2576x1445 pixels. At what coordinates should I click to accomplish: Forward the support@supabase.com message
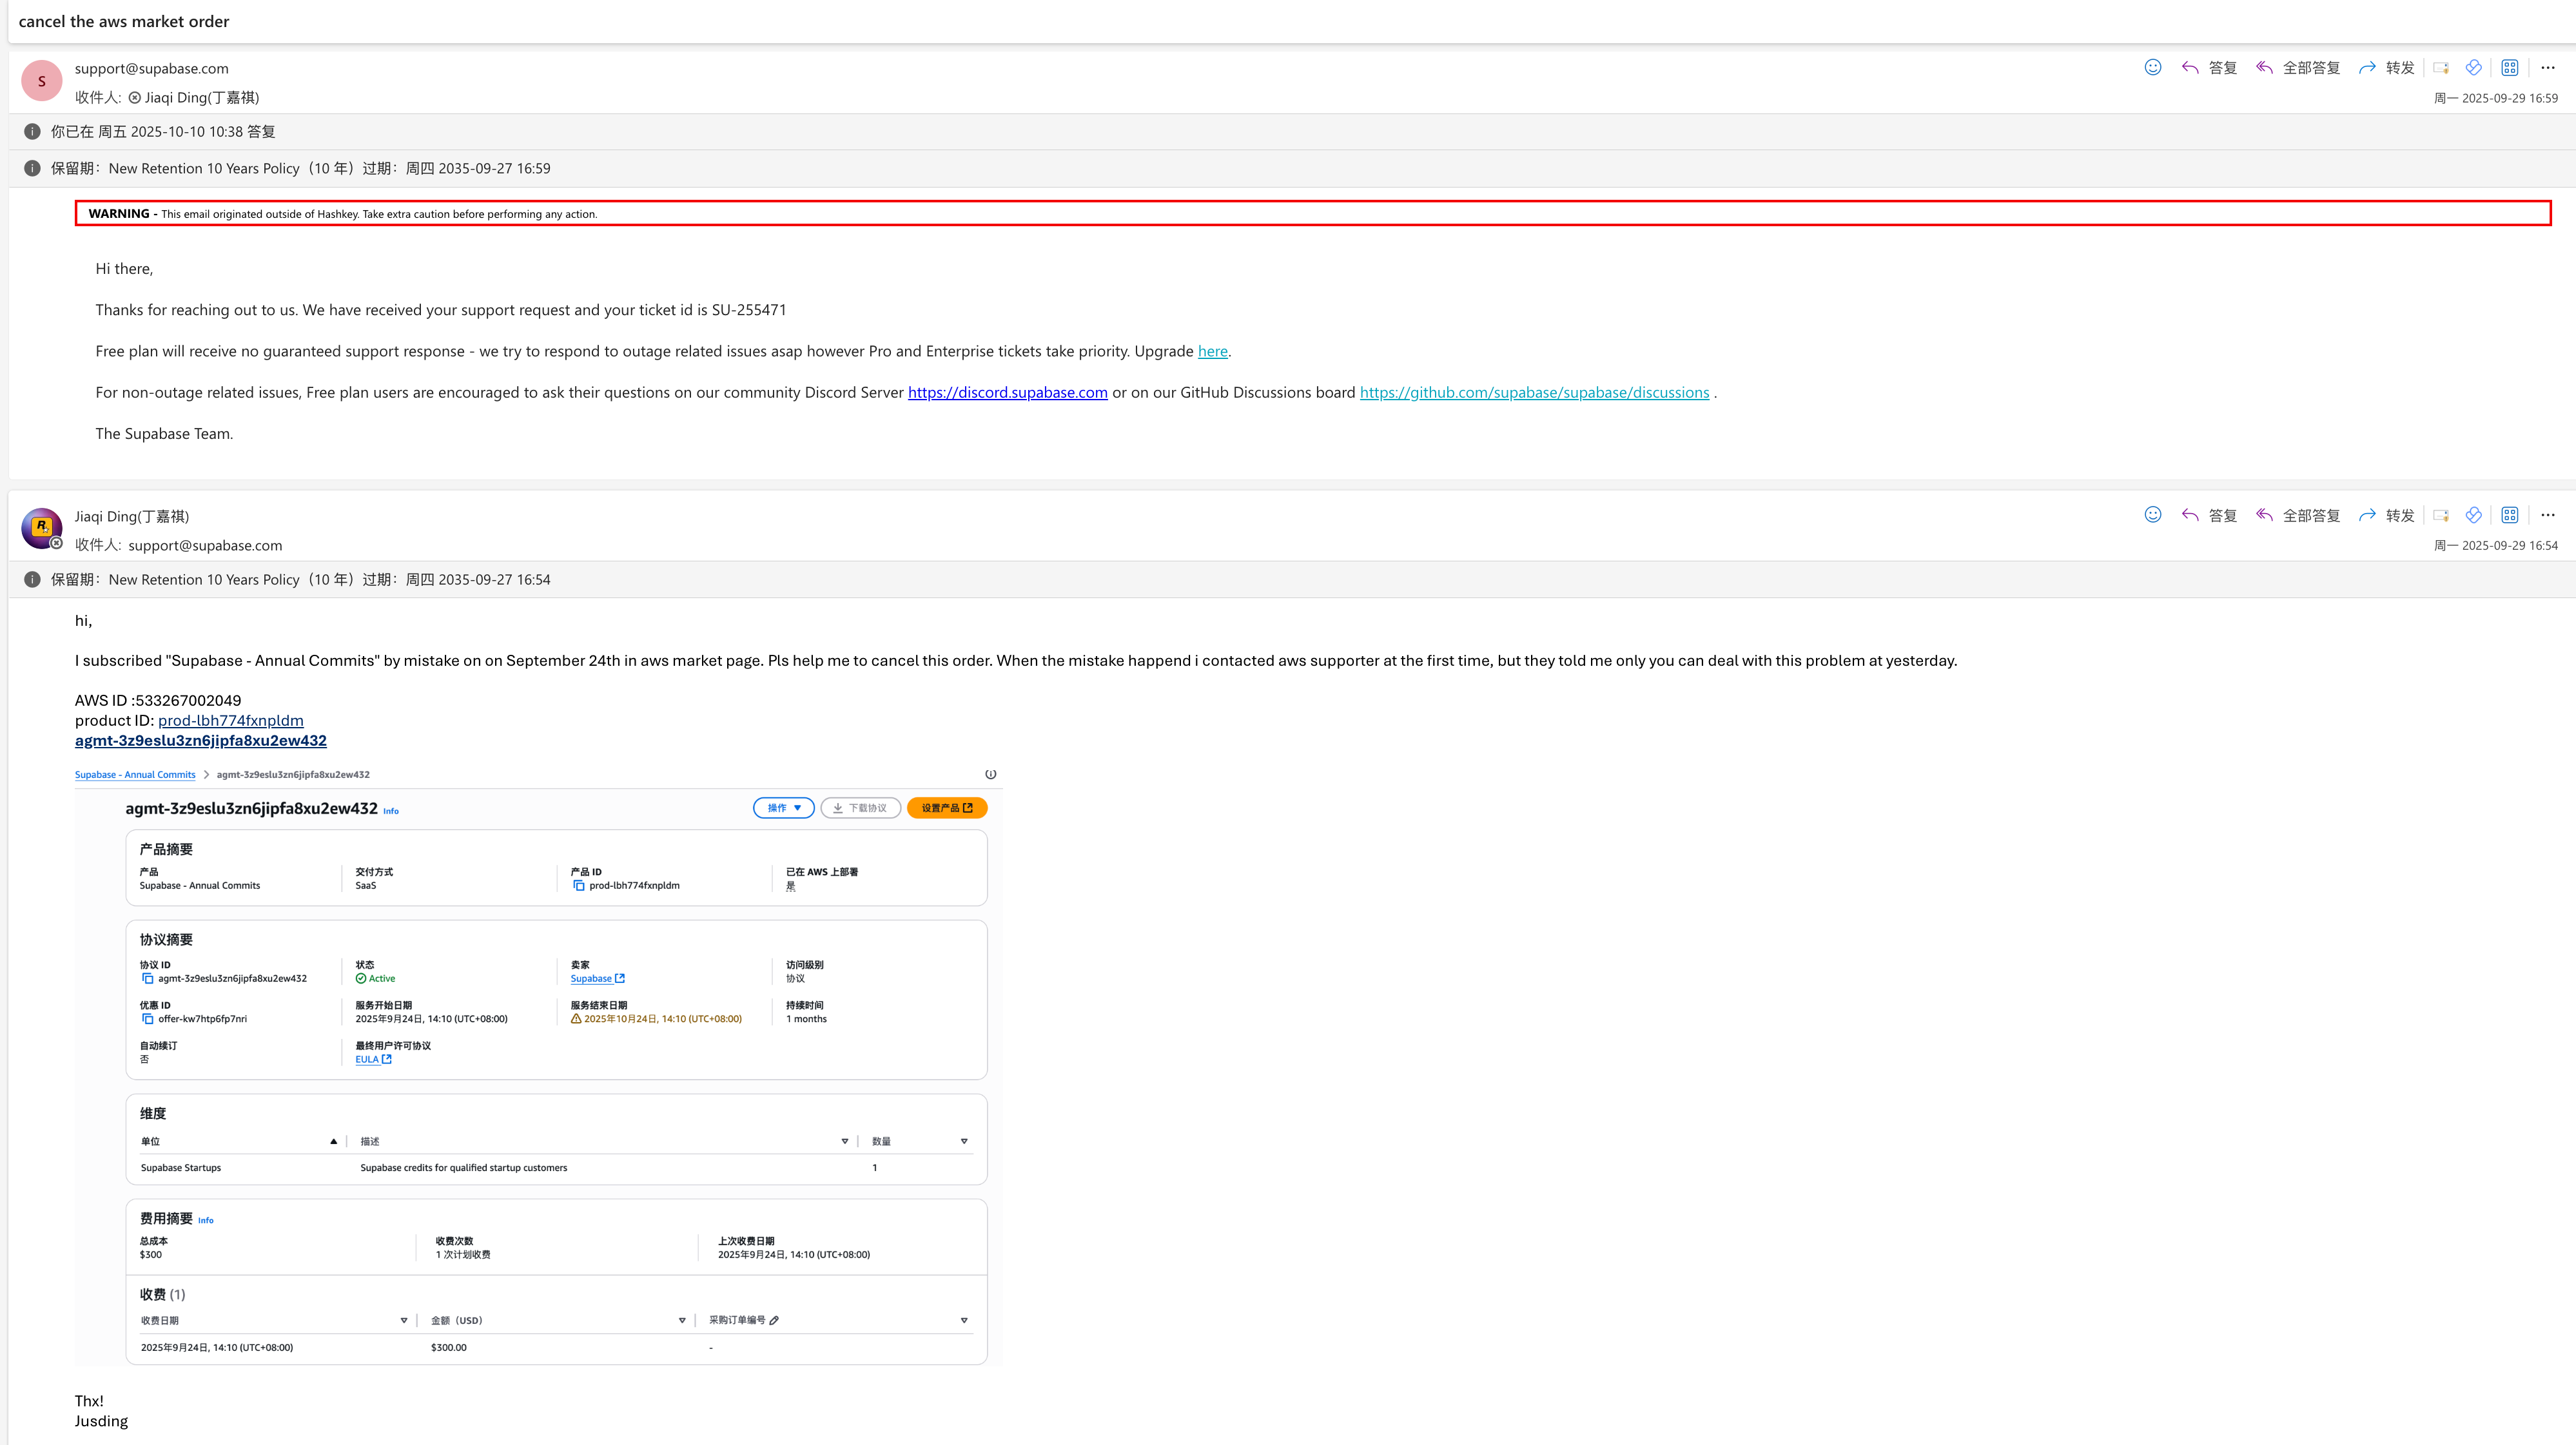coord(2386,67)
